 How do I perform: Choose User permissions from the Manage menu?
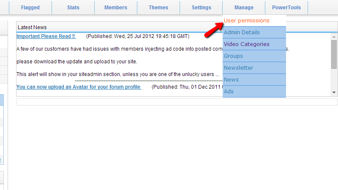click(246, 21)
